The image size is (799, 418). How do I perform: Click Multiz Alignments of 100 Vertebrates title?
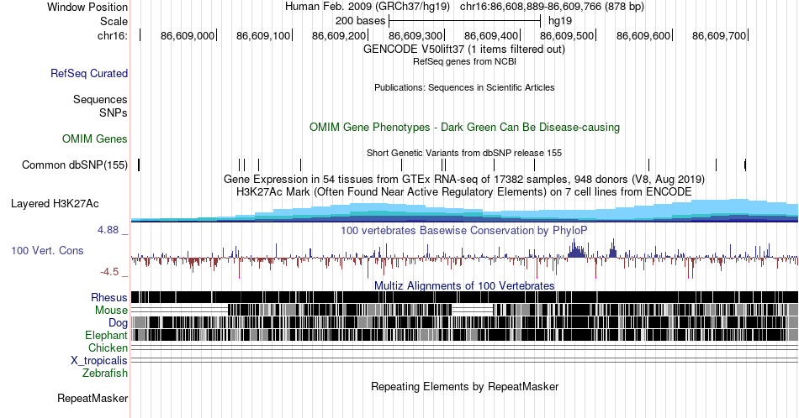464,285
